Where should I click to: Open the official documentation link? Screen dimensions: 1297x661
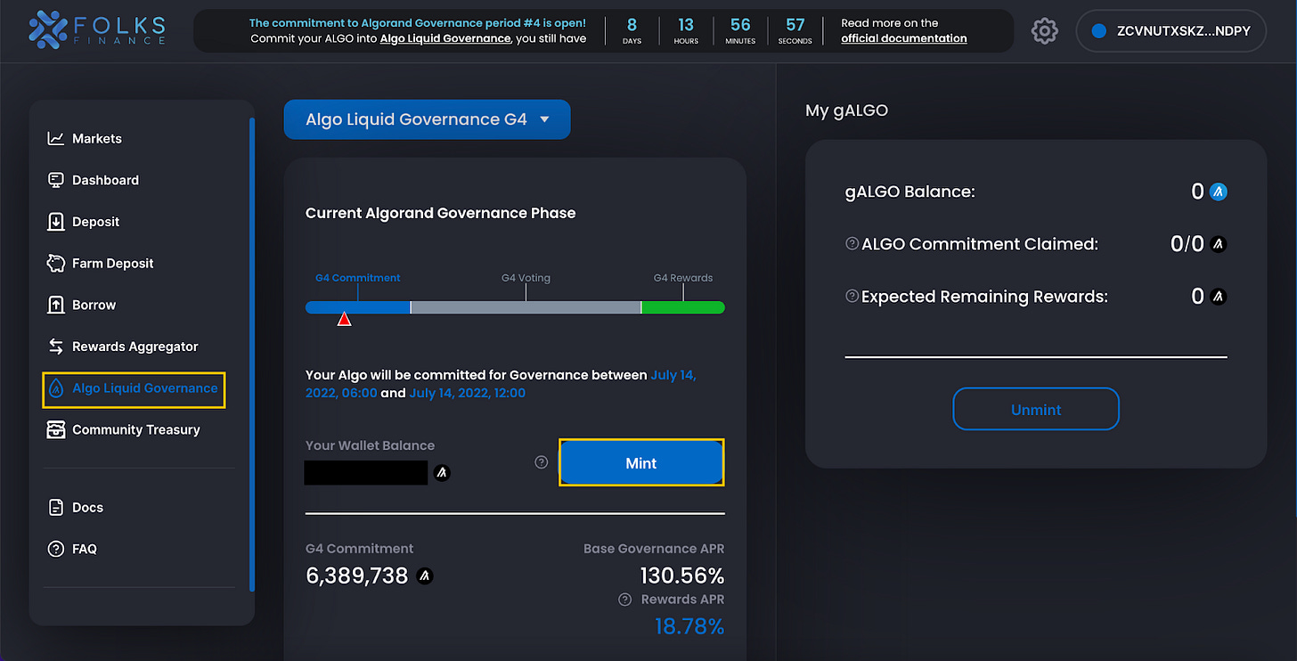click(904, 38)
